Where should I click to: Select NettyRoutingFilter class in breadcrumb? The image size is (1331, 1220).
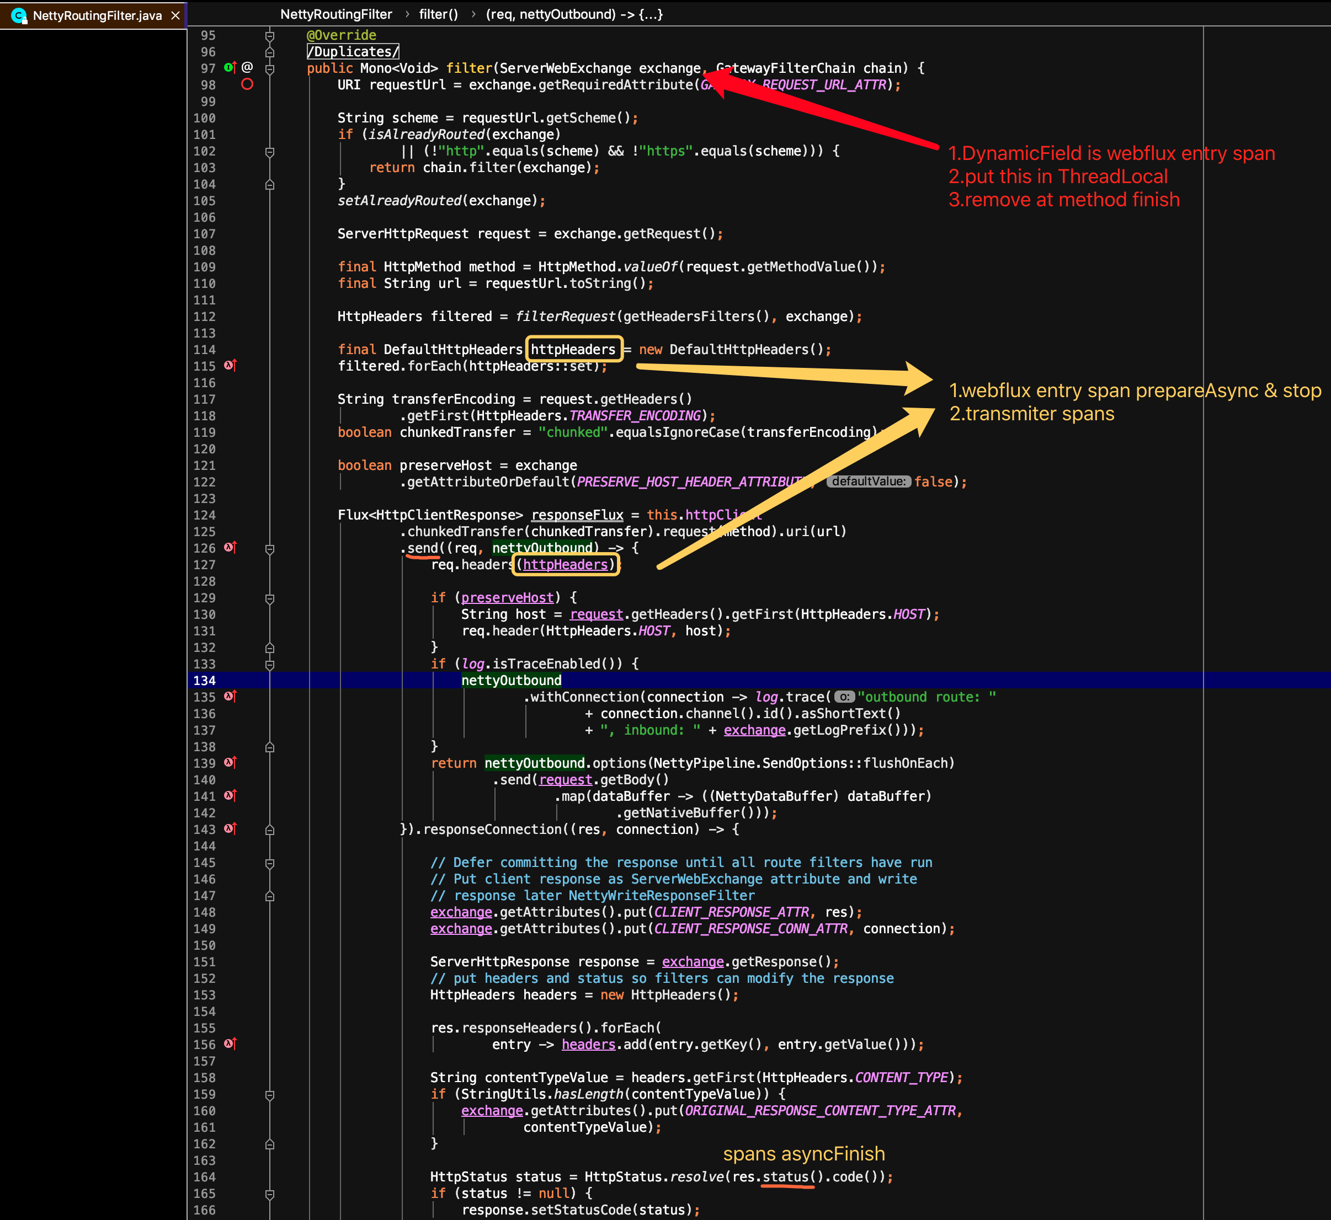(336, 14)
